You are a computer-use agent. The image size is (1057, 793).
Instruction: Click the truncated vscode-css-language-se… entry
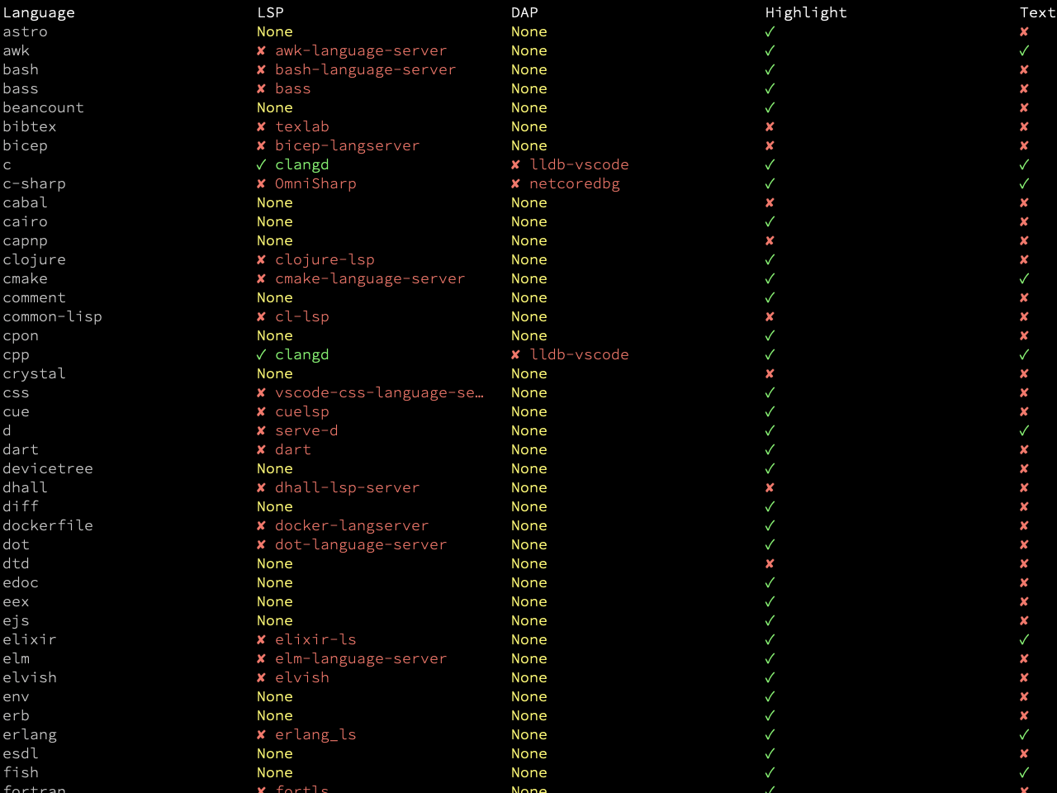tap(380, 393)
